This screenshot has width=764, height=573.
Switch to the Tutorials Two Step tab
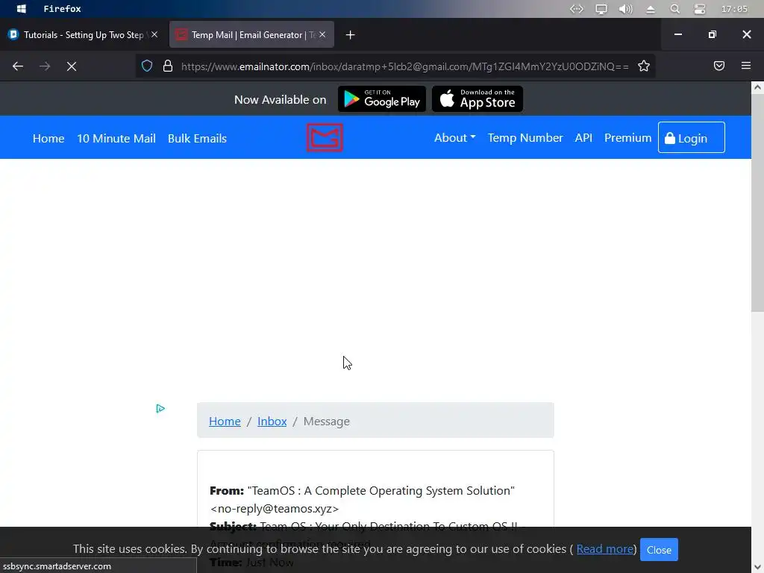tap(84, 34)
